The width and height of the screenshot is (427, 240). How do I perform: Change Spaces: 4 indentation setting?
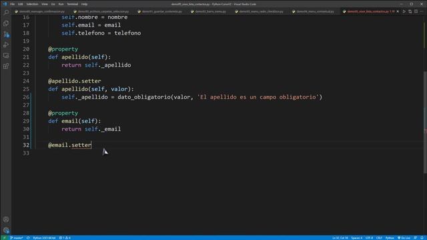357,238
